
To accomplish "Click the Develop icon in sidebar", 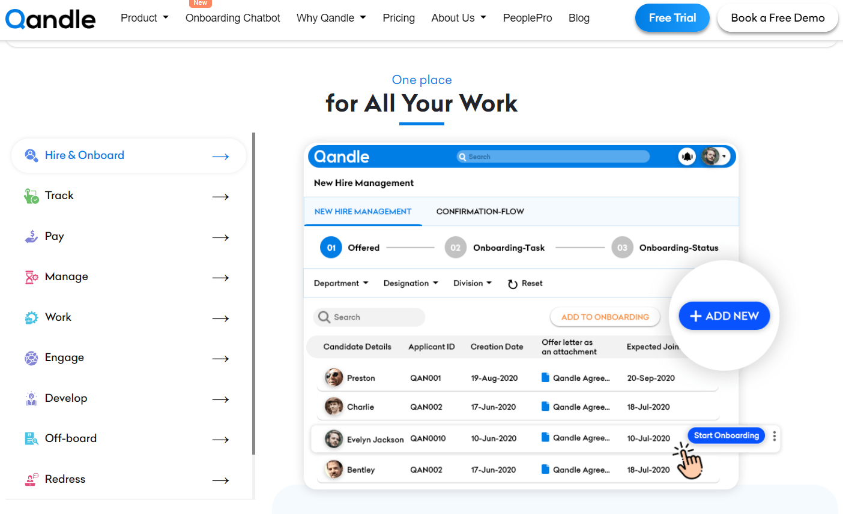I will point(31,399).
